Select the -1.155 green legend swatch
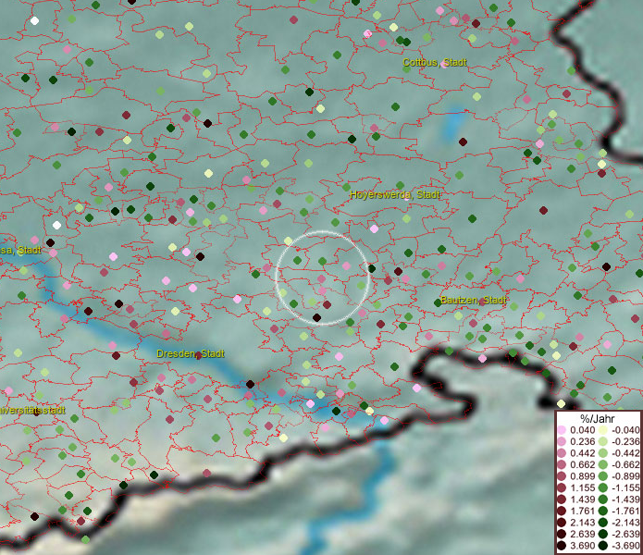The height and width of the screenshot is (555, 643). click(603, 487)
